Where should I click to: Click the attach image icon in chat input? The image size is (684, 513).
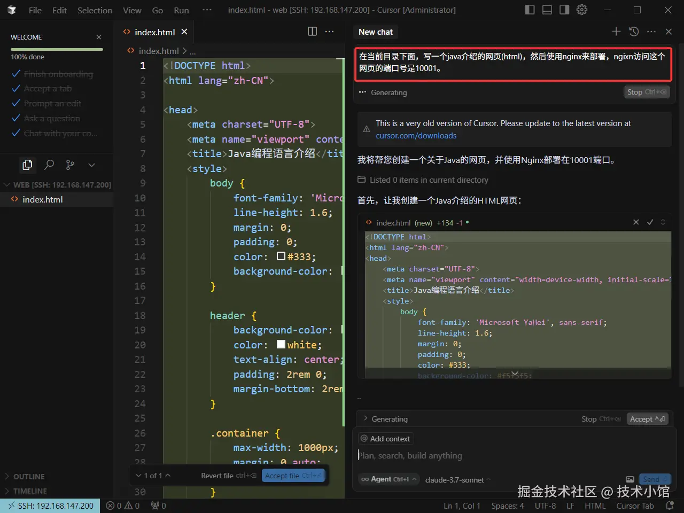[x=630, y=479]
